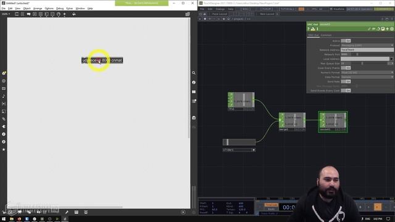Viewport: 395px width, 222px height.
Task: Toggle the Active switch on
Action: 346,41
